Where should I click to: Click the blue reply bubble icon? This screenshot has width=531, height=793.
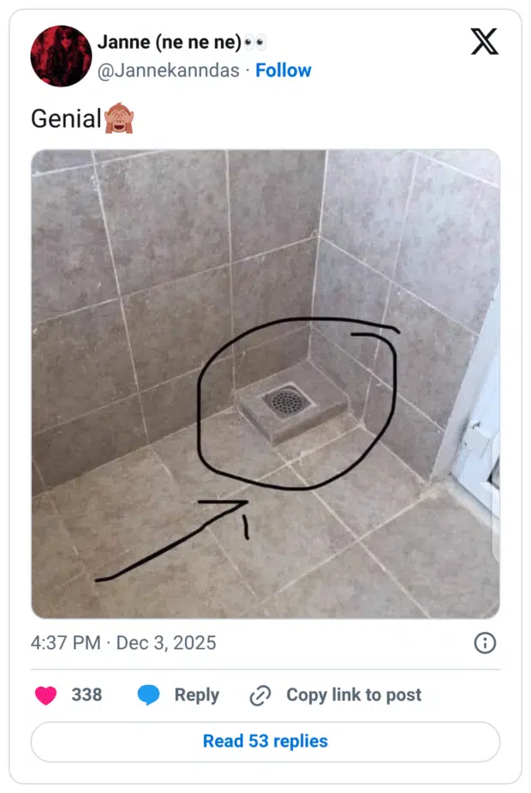[148, 695]
